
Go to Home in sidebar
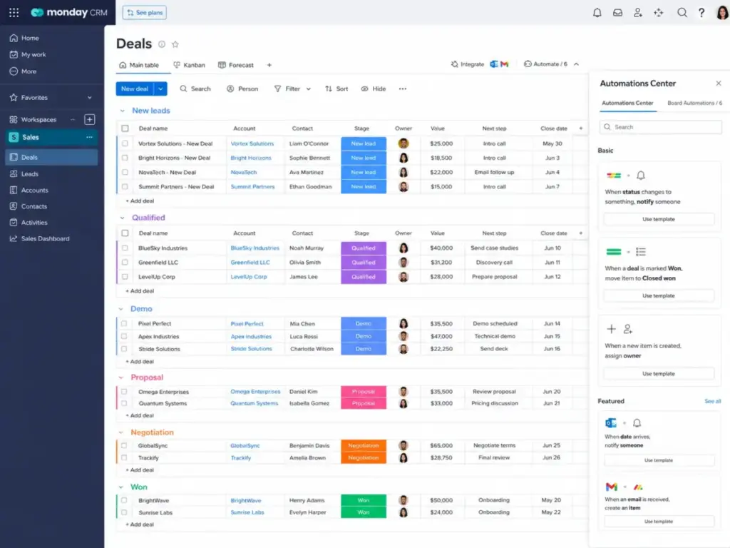click(30, 39)
